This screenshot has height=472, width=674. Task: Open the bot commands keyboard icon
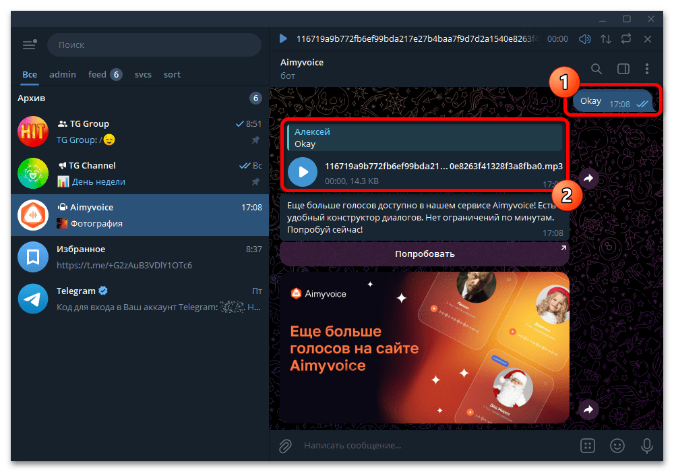tap(588, 446)
